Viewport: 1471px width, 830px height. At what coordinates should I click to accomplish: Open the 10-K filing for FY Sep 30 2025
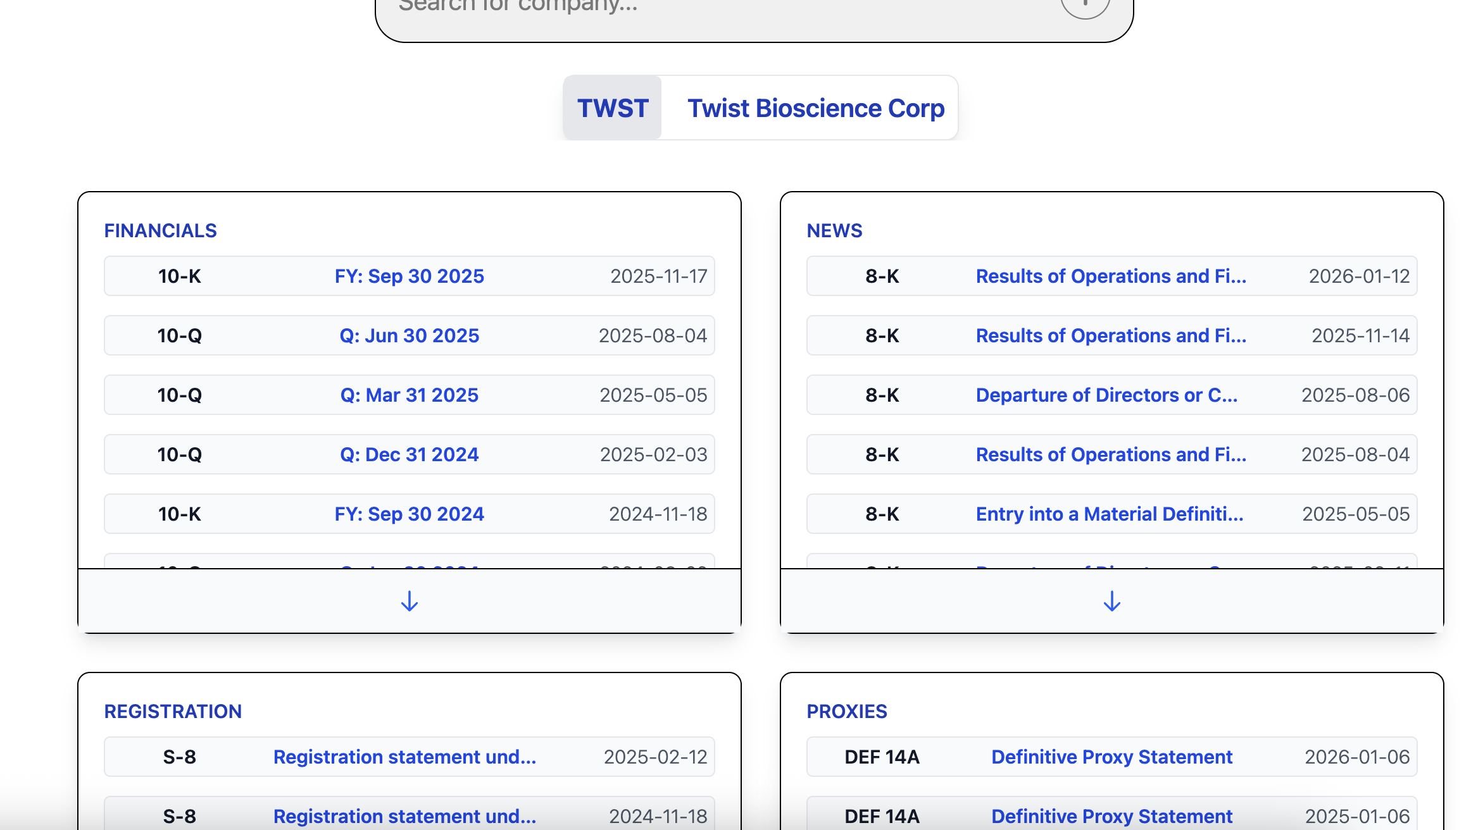(x=409, y=276)
